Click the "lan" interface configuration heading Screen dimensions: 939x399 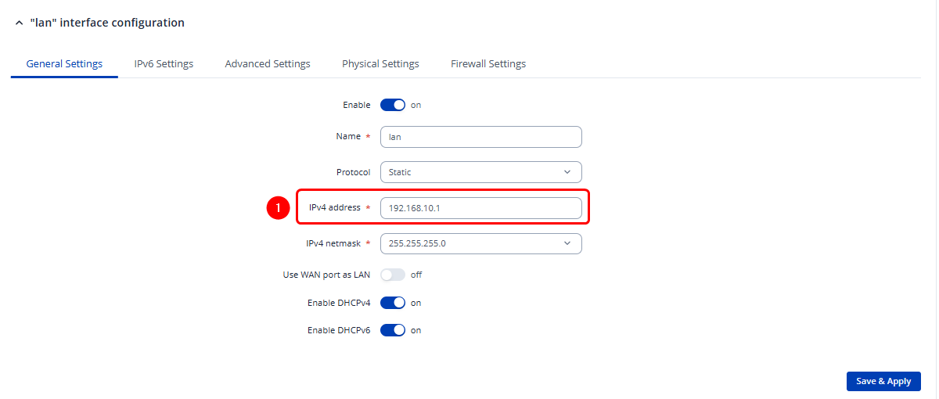[x=107, y=23]
